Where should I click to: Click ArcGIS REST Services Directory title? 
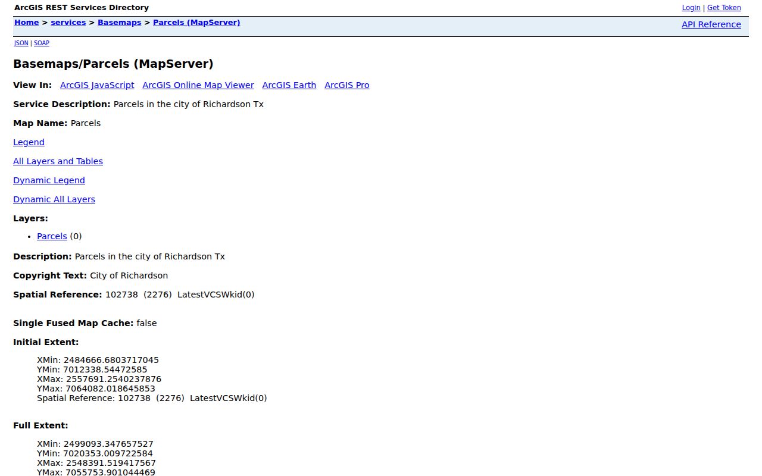pos(82,8)
